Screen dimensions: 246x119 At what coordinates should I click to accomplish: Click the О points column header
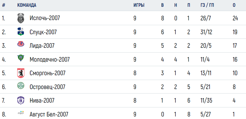point(234,5)
